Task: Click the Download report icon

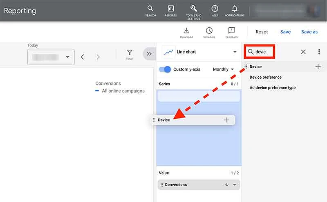Action: 186,33
